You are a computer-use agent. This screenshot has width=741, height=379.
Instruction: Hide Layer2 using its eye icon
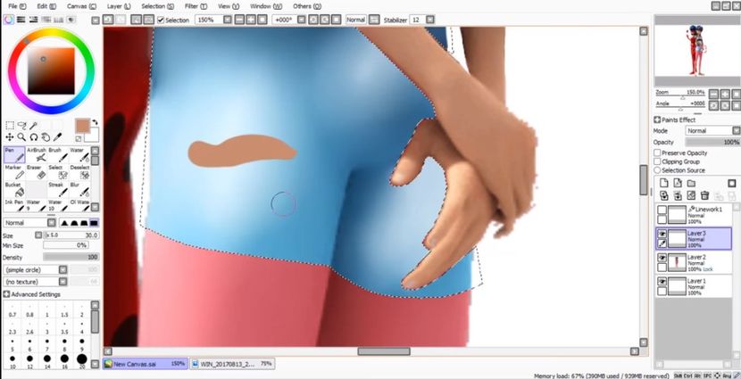(662, 258)
